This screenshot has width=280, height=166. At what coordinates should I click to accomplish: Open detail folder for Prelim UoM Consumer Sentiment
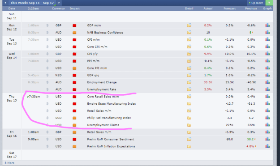[189, 139]
